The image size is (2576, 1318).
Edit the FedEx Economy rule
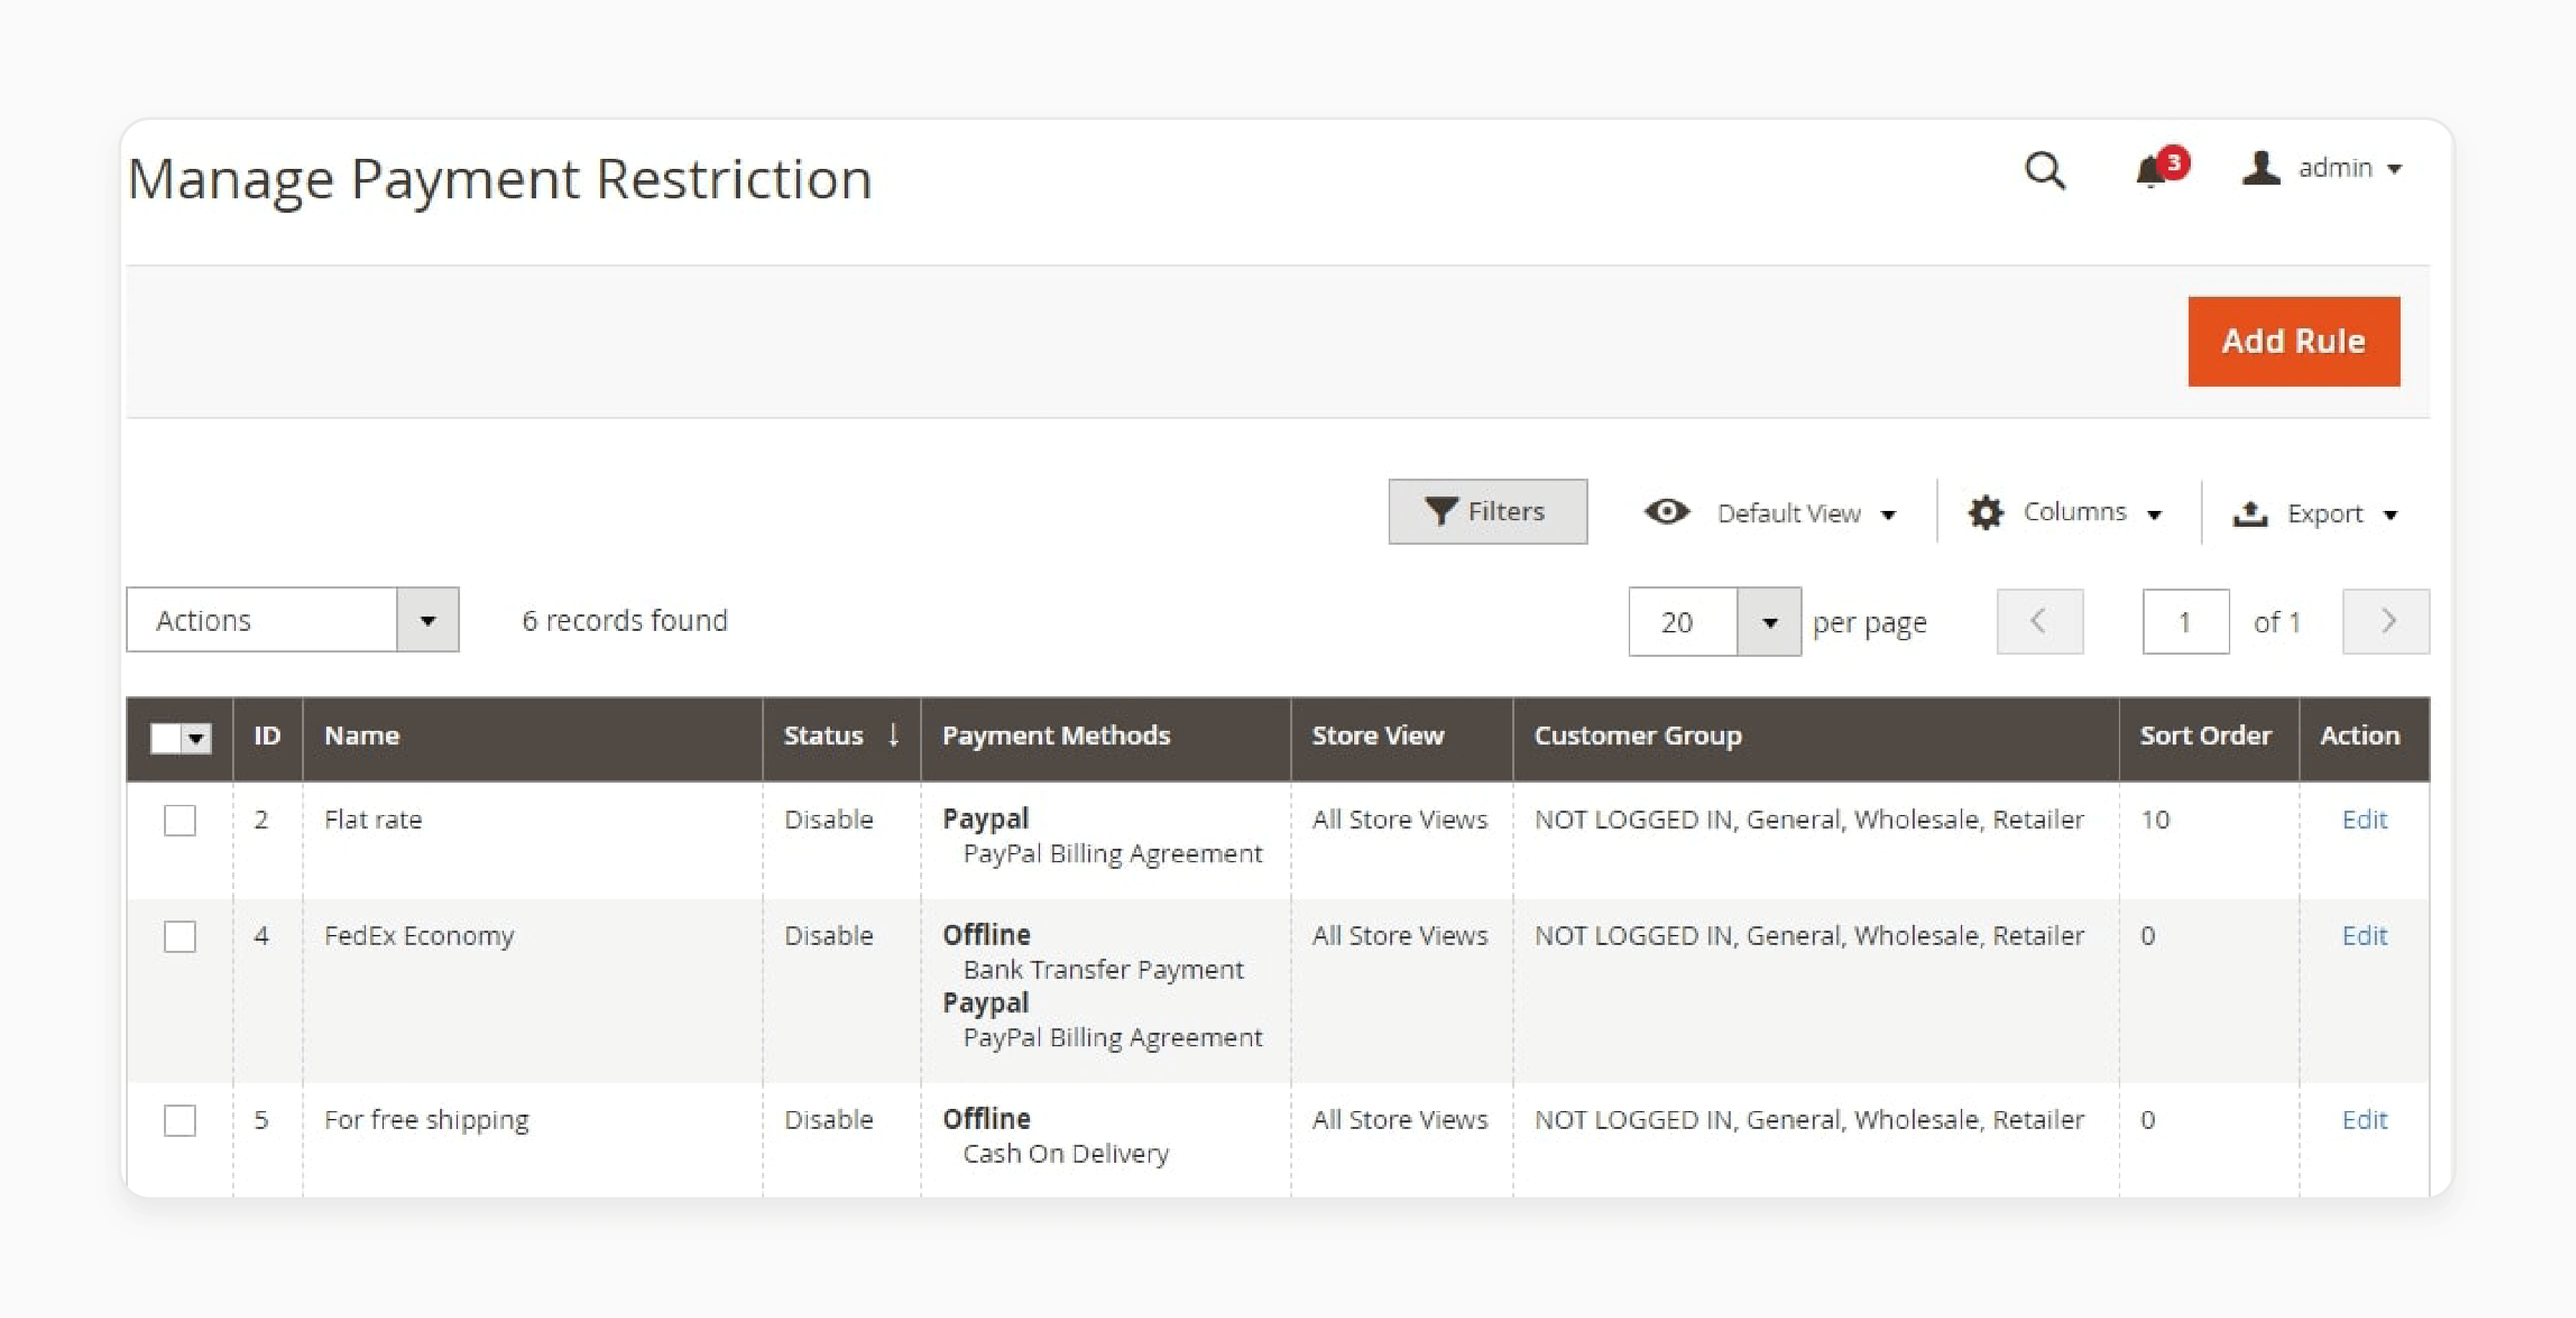(x=2364, y=936)
